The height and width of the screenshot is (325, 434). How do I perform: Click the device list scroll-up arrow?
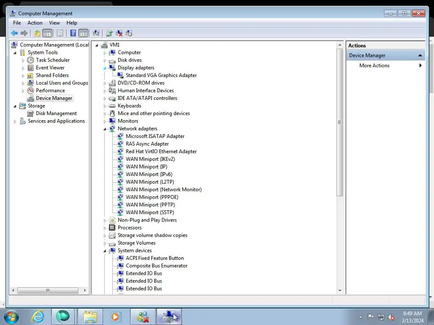pos(339,45)
